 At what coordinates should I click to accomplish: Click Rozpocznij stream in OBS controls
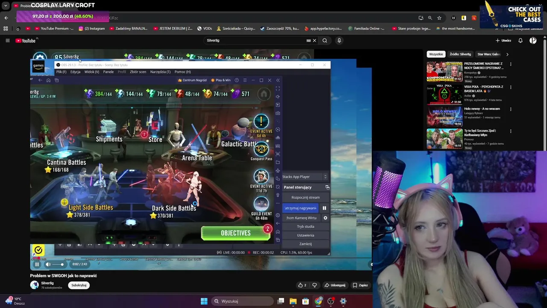pos(305,198)
